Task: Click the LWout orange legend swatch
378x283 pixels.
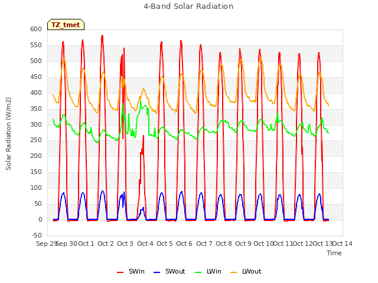Action: [x=234, y=272]
